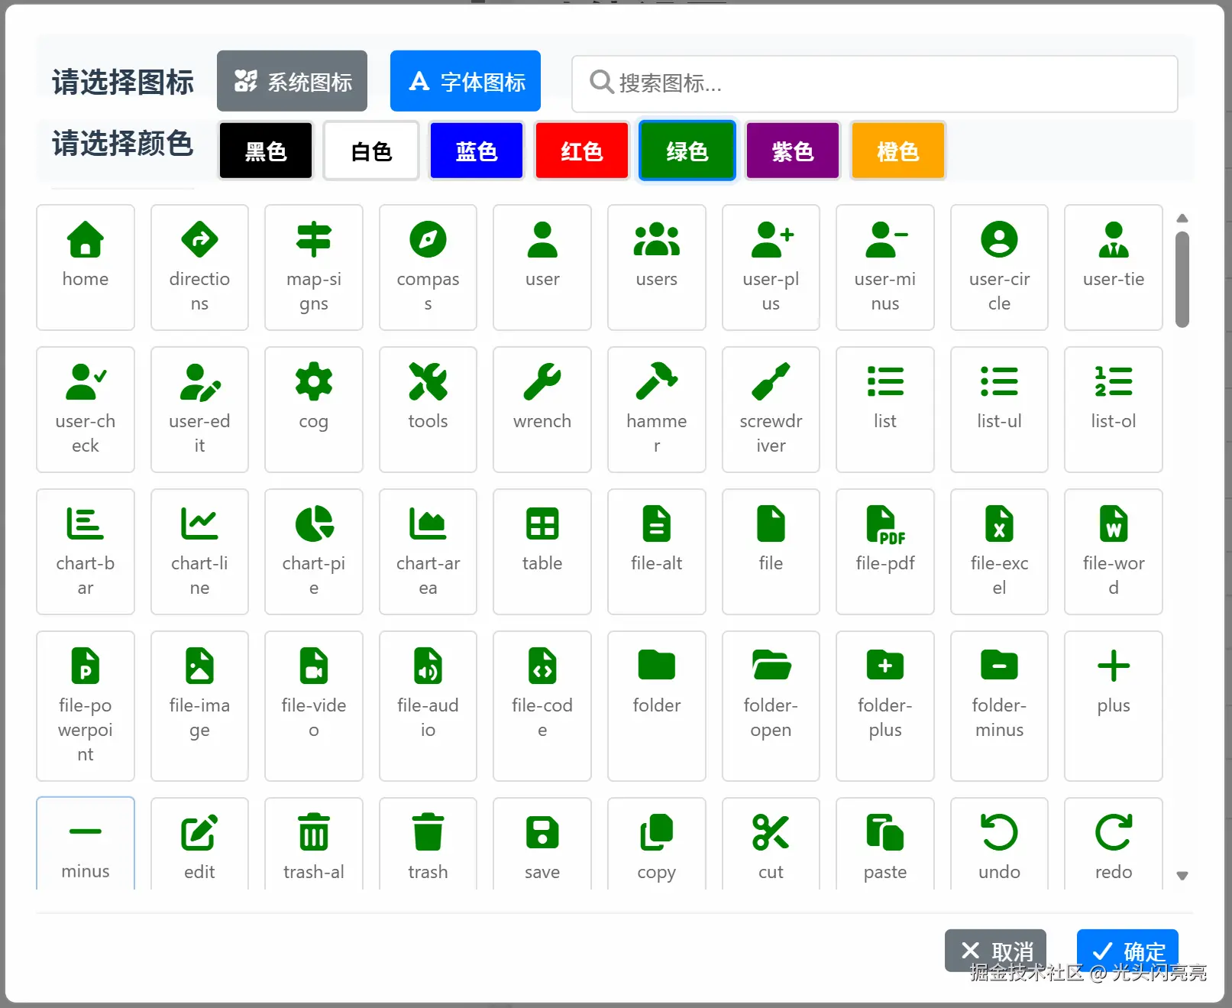
Task: Select the hammer icon
Action: pos(656,409)
